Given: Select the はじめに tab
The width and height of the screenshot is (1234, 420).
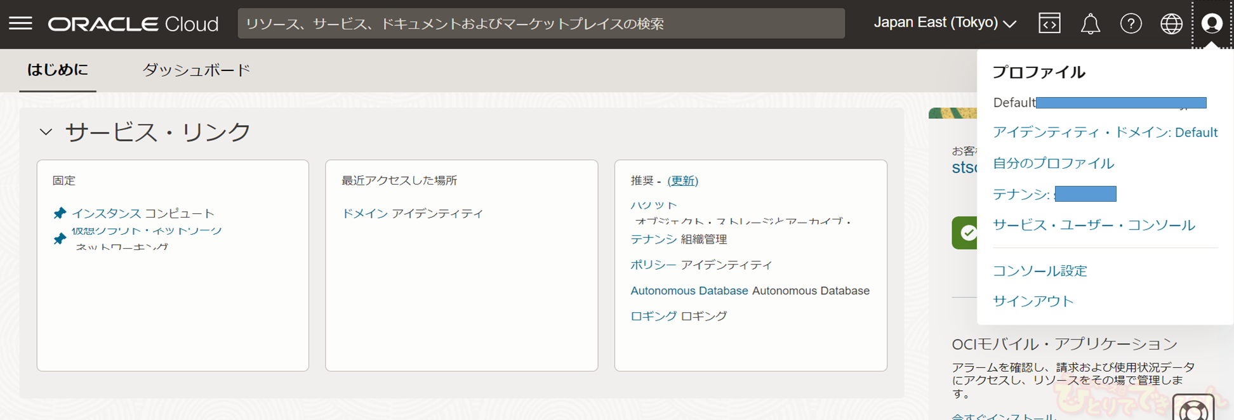Looking at the screenshot, I should point(57,70).
